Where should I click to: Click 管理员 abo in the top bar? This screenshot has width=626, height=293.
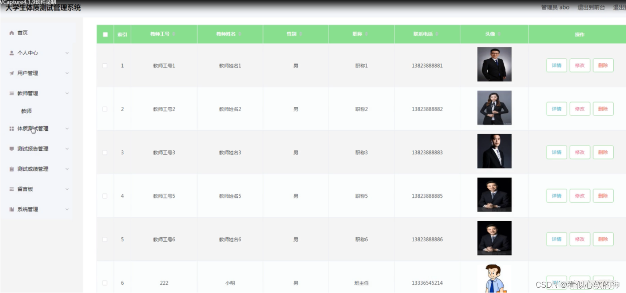coord(555,7)
